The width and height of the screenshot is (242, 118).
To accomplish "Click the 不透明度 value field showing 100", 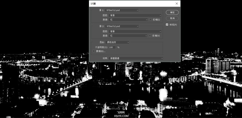I will click(x=112, y=47).
